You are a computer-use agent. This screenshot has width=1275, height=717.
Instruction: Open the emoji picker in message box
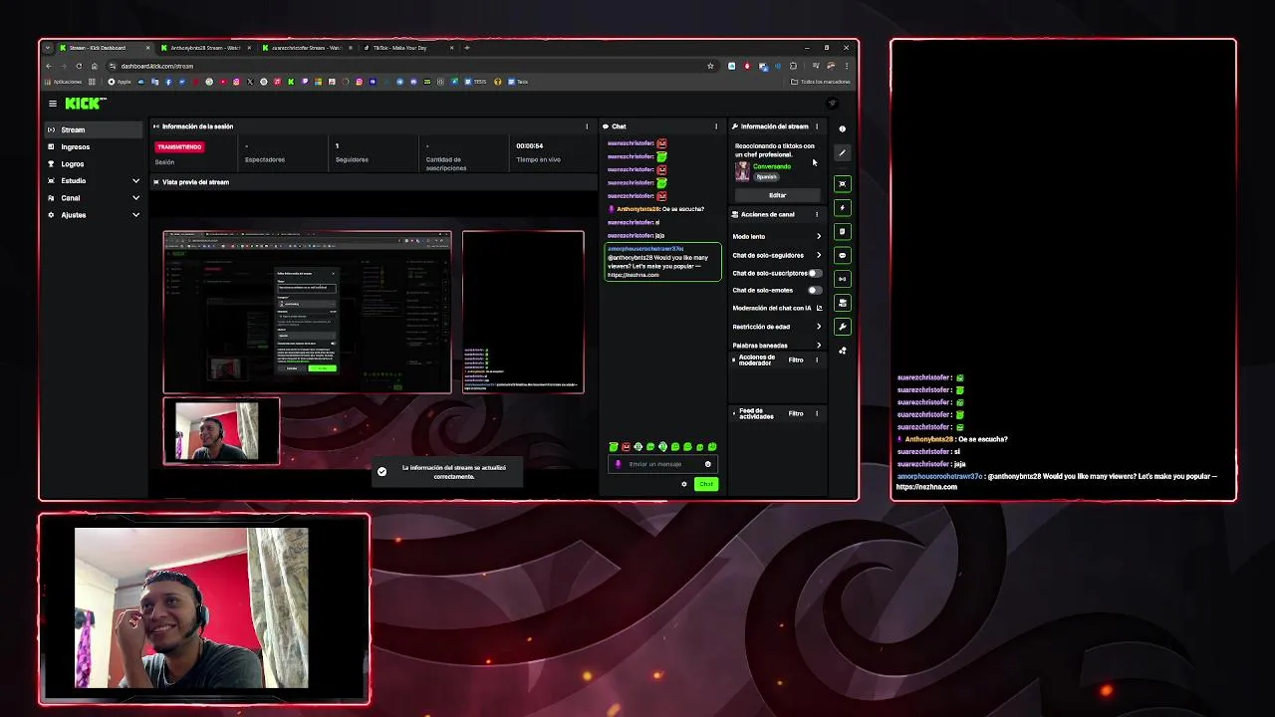(x=708, y=464)
